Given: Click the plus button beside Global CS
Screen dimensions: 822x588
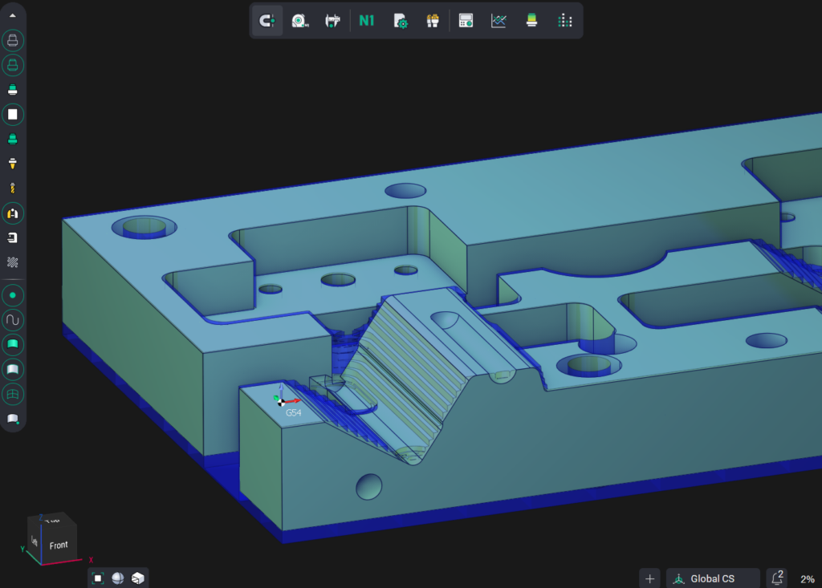Looking at the screenshot, I should [650, 578].
